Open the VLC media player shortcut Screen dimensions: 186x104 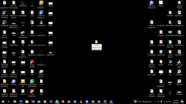179,64
